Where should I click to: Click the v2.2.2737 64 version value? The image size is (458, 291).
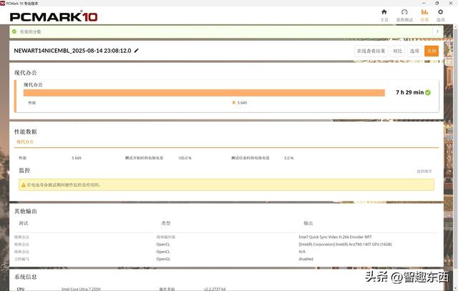click(215, 289)
